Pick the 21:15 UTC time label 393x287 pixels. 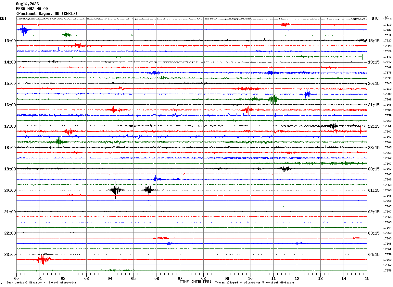click(x=374, y=105)
